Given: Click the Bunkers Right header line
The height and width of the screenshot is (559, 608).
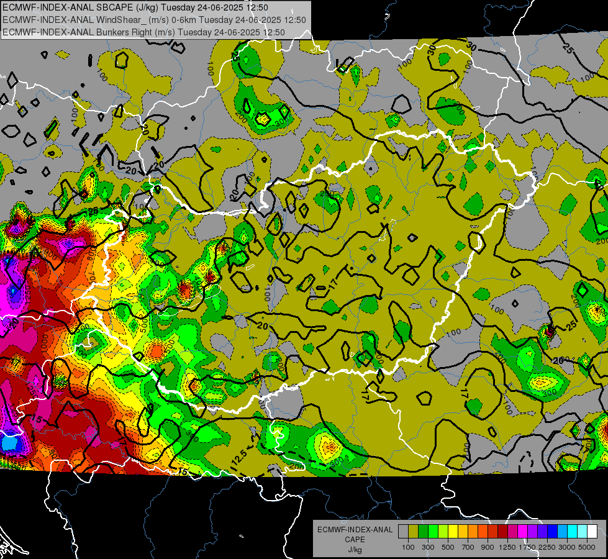Looking at the screenshot, I should (143, 32).
